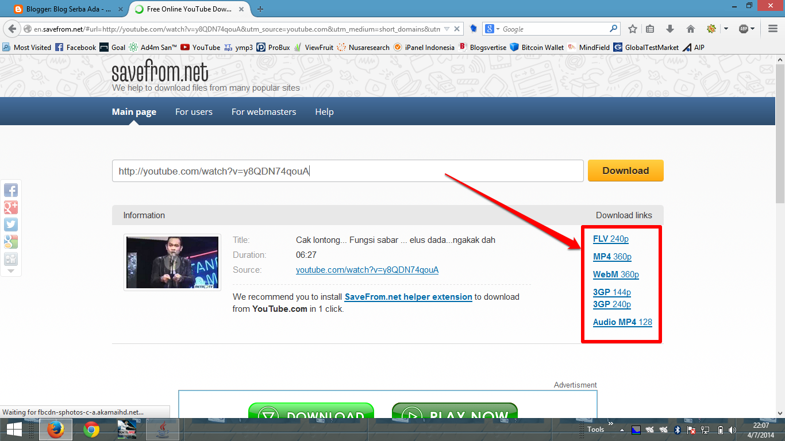The width and height of the screenshot is (785, 441).
Task: Download the FLV 240p link
Action: pyautogui.click(x=611, y=239)
